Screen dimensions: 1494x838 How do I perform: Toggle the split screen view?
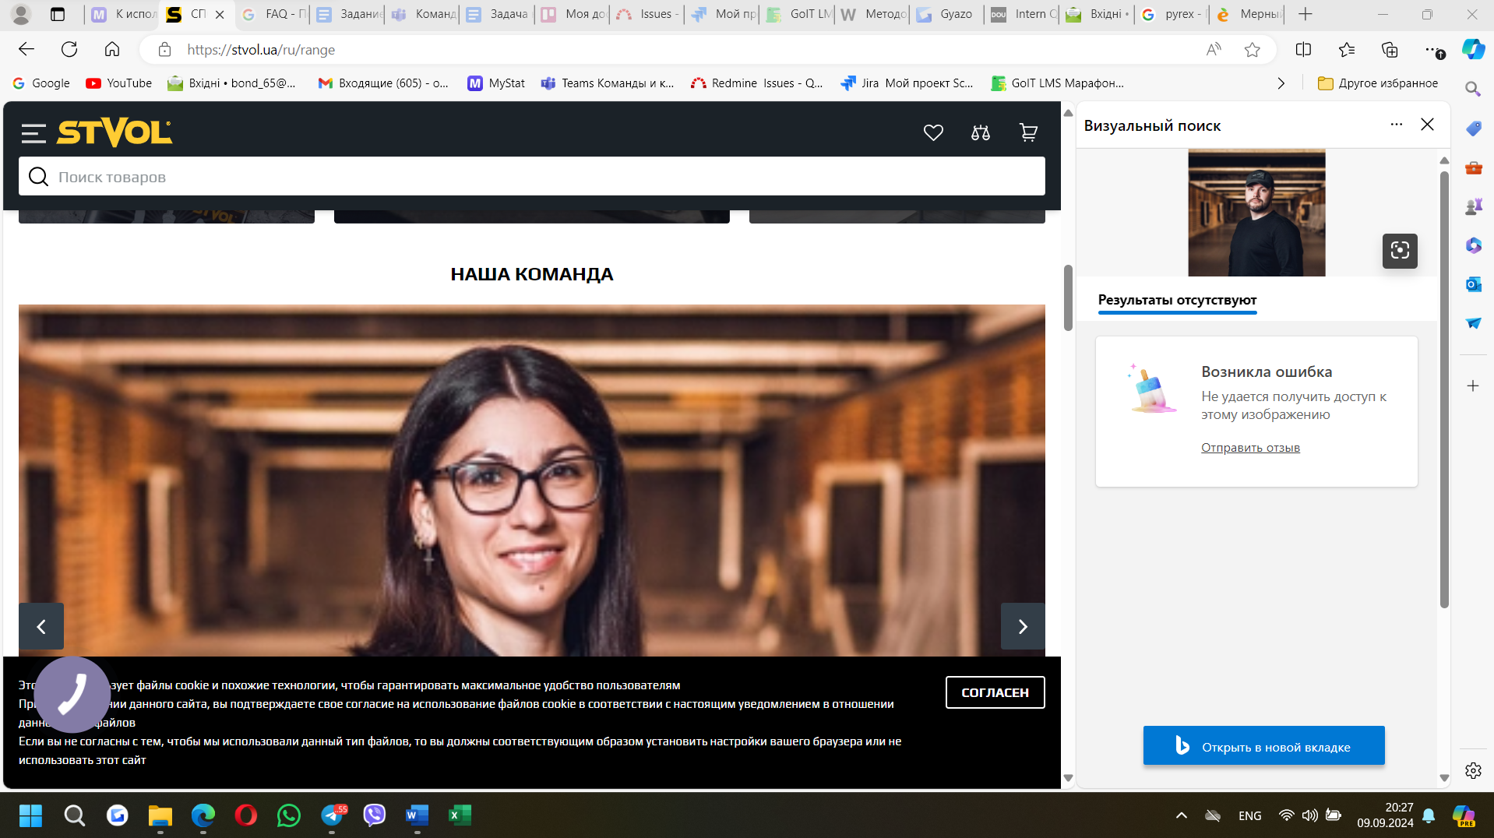click(1303, 50)
